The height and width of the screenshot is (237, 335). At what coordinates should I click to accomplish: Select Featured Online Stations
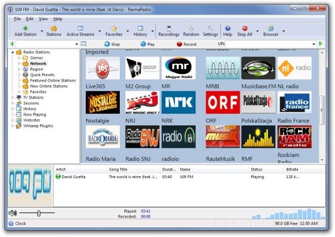pyautogui.click(x=53, y=80)
